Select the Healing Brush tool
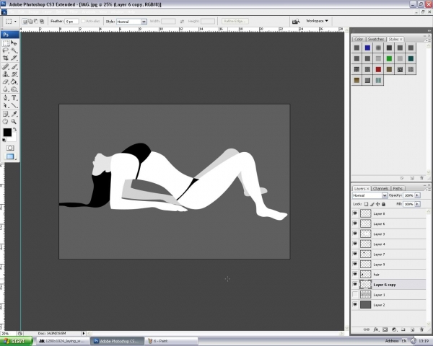The image size is (433, 346). coord(6,66)
